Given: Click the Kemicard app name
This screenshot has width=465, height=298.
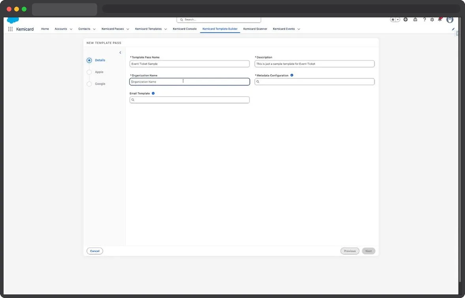Looking at the screenshot, I should click(25, 29).
